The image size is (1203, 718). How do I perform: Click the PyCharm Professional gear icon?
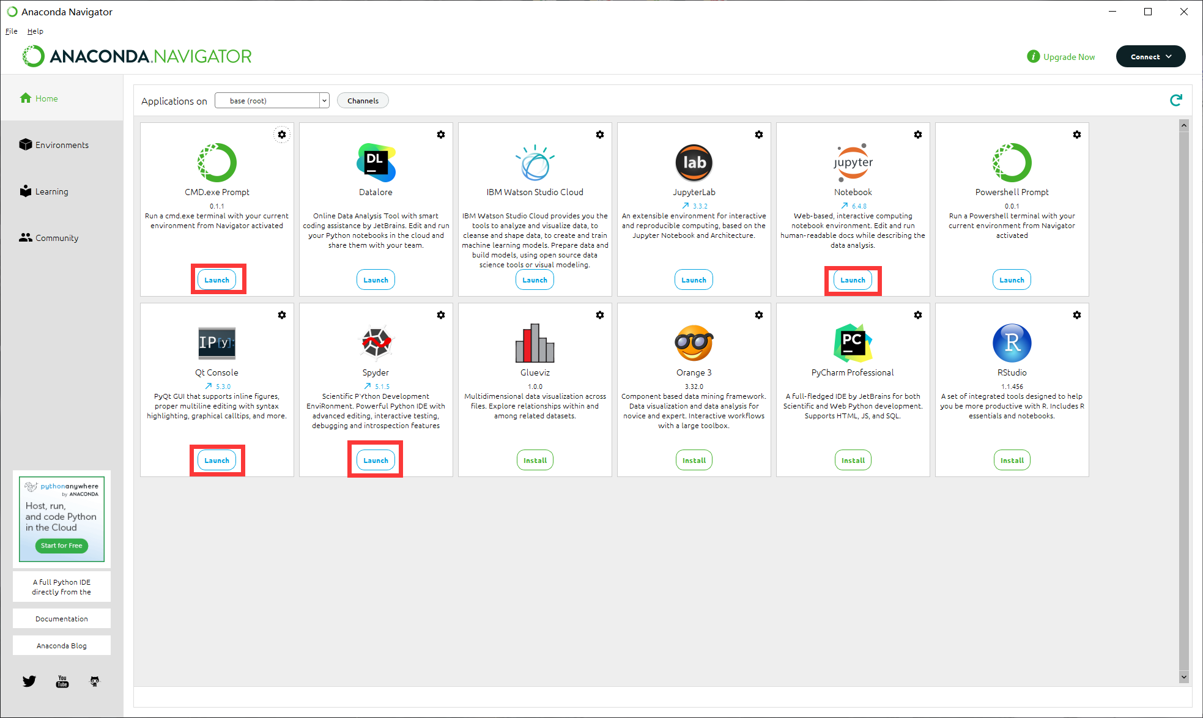coord(917,315)
